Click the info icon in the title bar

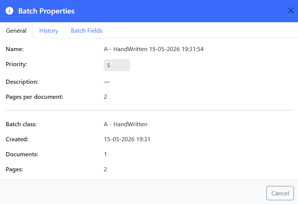(9, 11)
